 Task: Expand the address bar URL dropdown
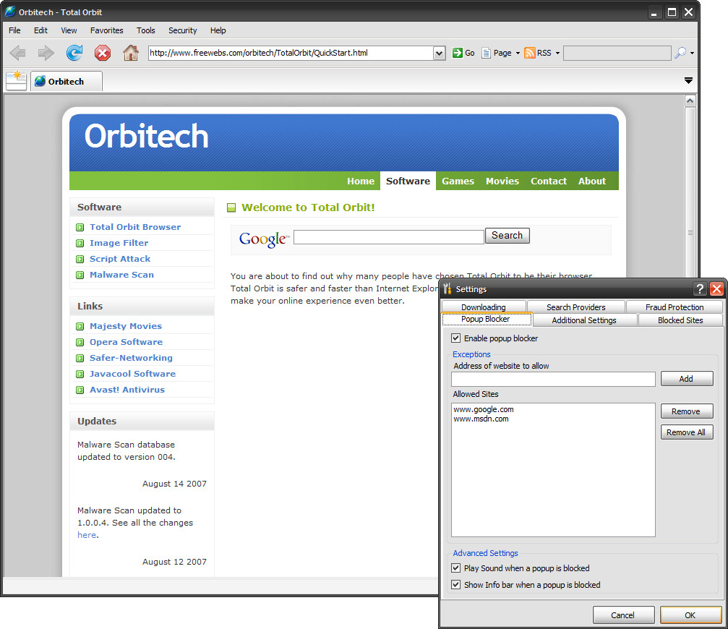pyautogui.click(x=440, y=53)
